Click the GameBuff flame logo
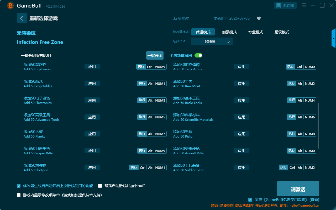This screenshot has height=210, width=336. 10,5
